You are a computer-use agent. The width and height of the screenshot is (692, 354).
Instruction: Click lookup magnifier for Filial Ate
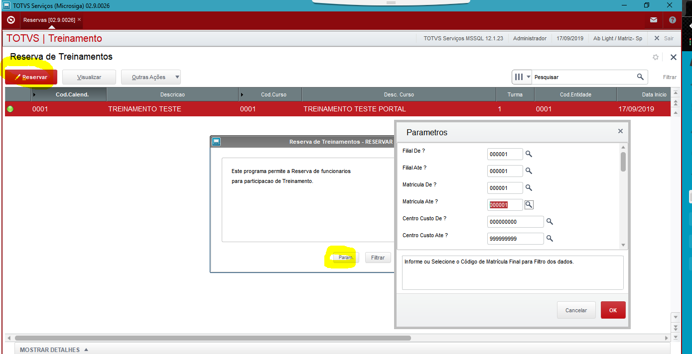(x=529, y=171)
